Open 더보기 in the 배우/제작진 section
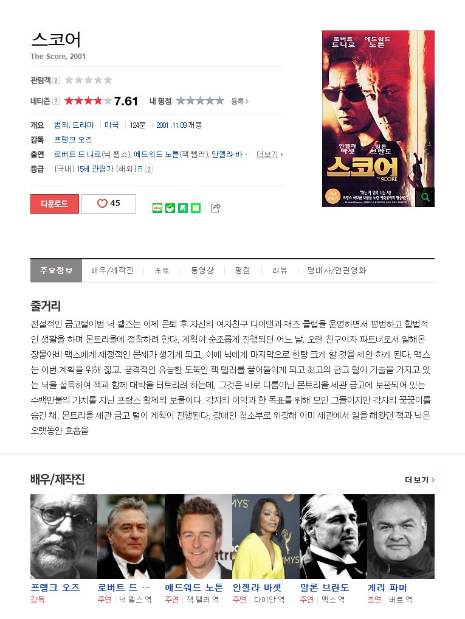The width and height of the screenshot is (465, 619). 419,480
